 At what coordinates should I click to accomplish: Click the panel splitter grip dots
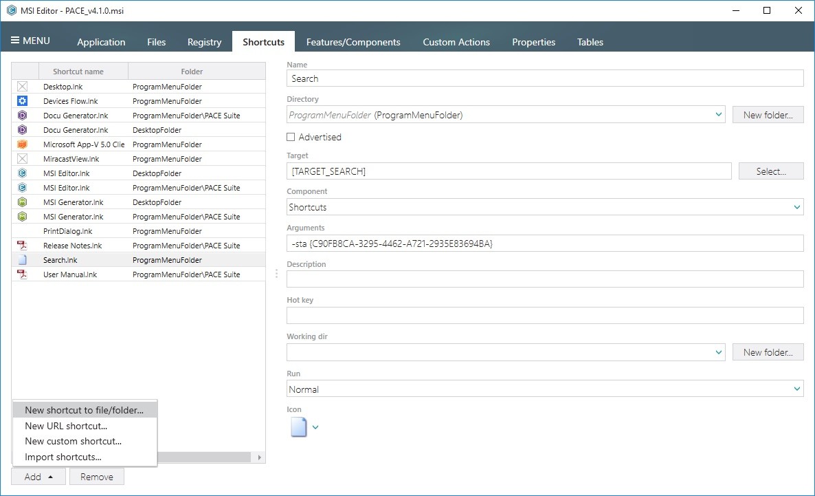[276, 273]
